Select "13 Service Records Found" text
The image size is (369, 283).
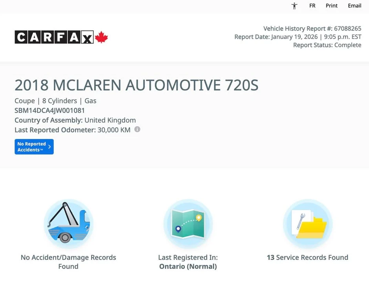[308, 257]
